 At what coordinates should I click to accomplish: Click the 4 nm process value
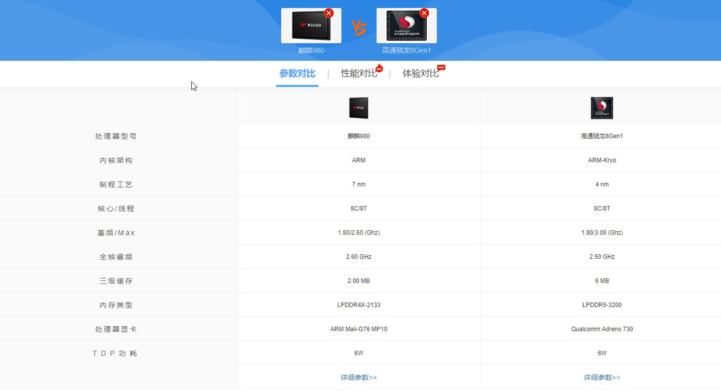602,184
